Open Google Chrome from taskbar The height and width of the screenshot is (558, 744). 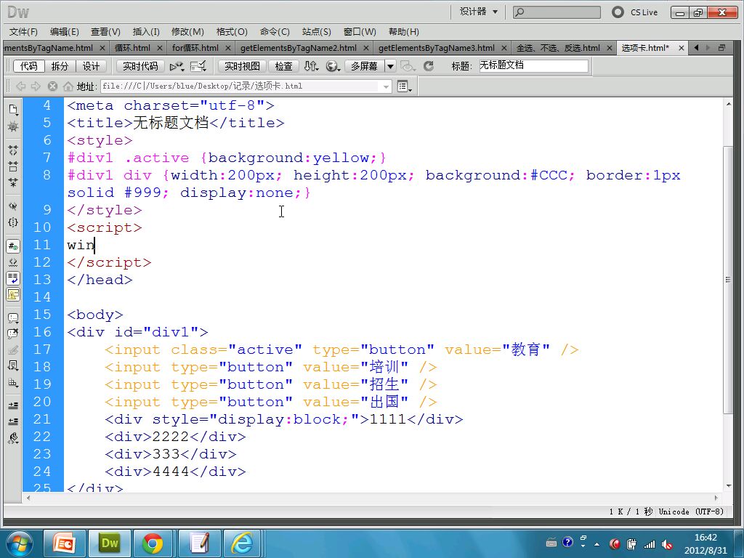[153, 543]
